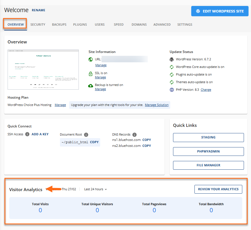Image resolution: width=251 pixels, height=230 pixels.
Task: Switch to the Overview tab
Action: point(15,25)
